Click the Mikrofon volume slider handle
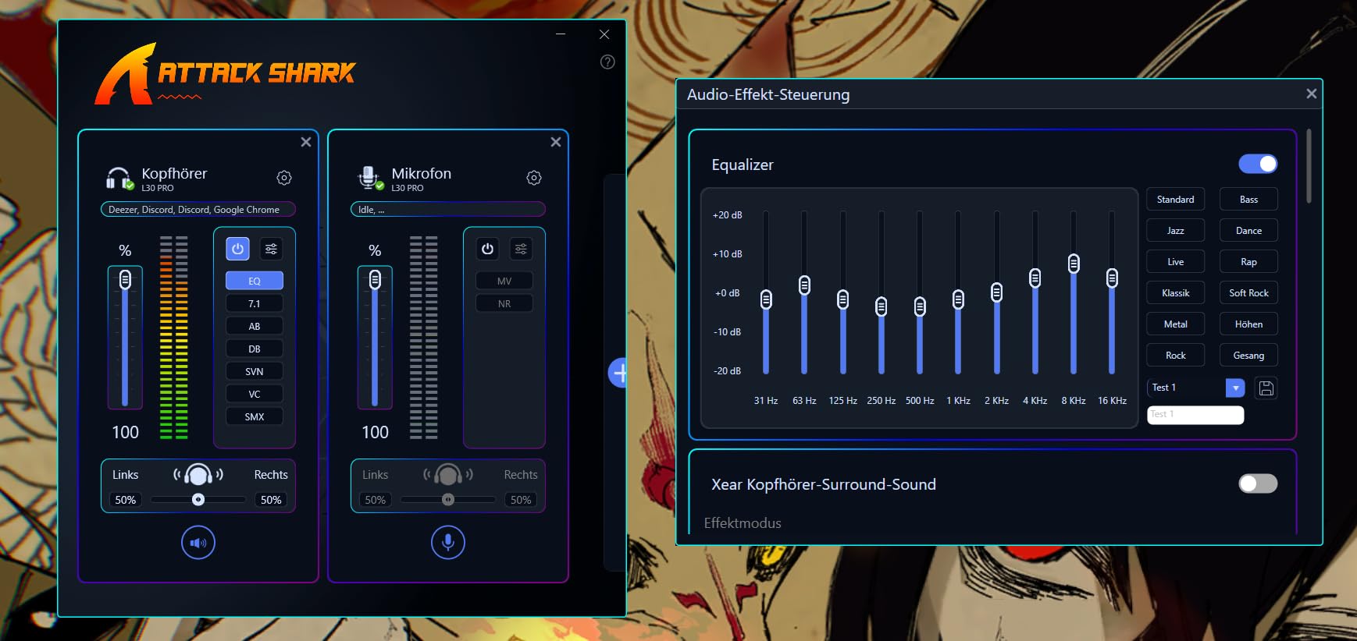 pyautogui.click(x=375, y=279)
